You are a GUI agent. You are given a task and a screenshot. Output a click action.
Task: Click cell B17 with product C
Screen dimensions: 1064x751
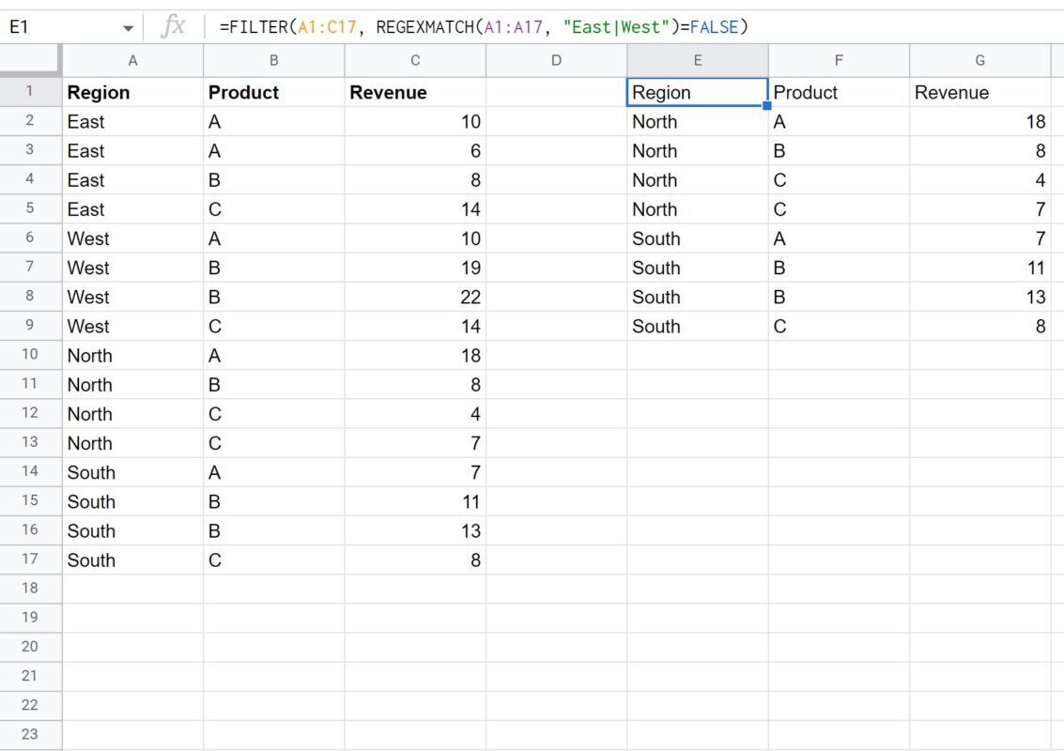pyautogui.click(x=274, y=559)
